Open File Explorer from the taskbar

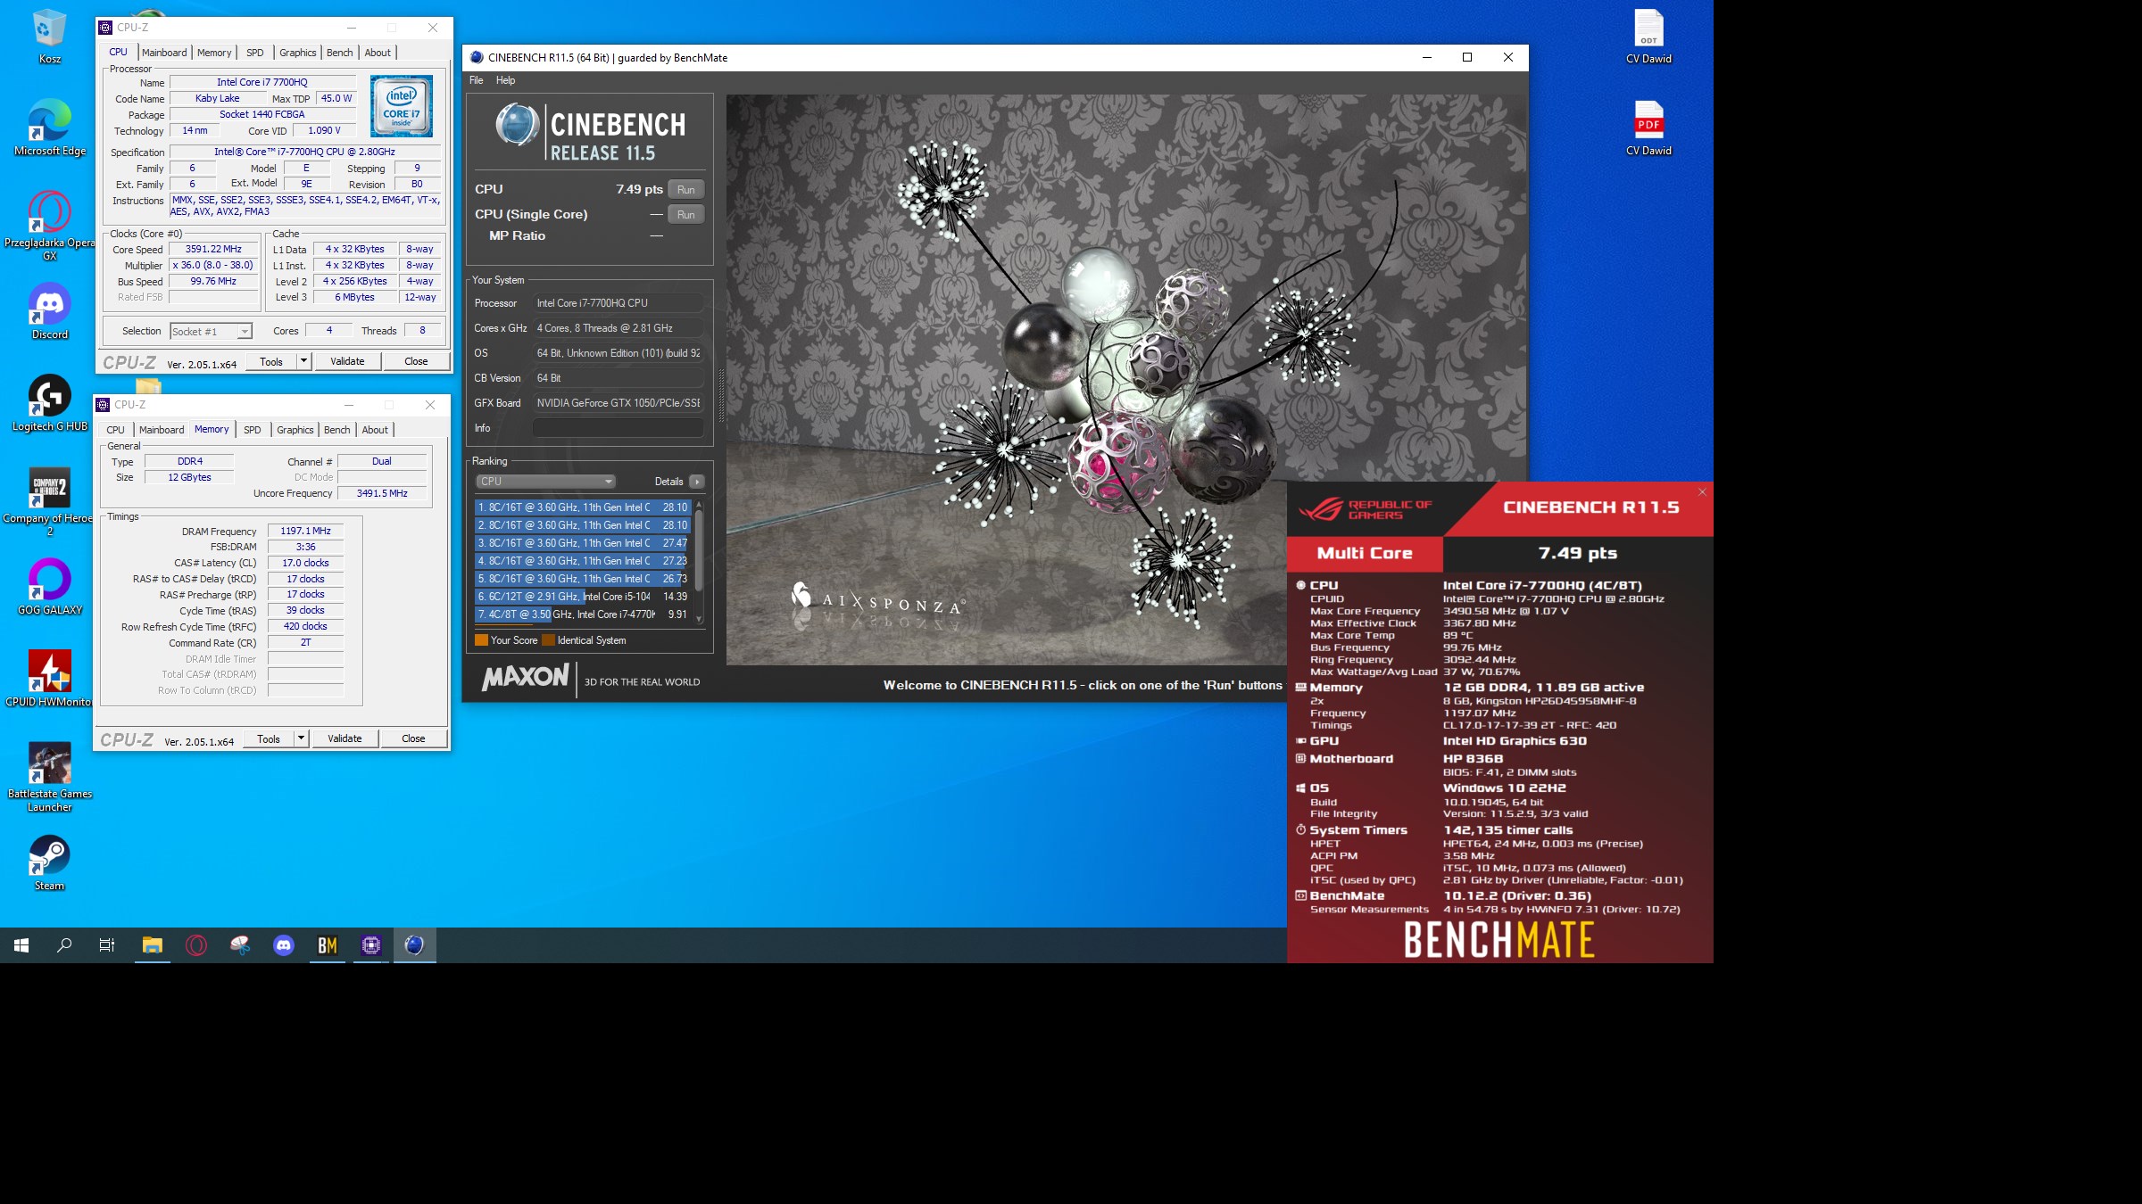pyautogui.click(x=152, y=945)
